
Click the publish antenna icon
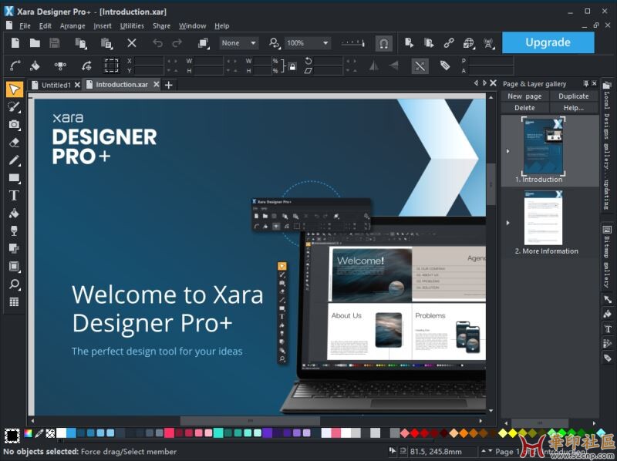[489, 43]
